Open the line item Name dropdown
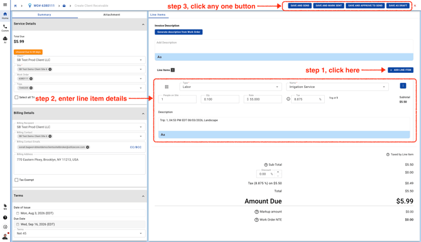Viewport: 421px width, 242px height. coord(337,87)
